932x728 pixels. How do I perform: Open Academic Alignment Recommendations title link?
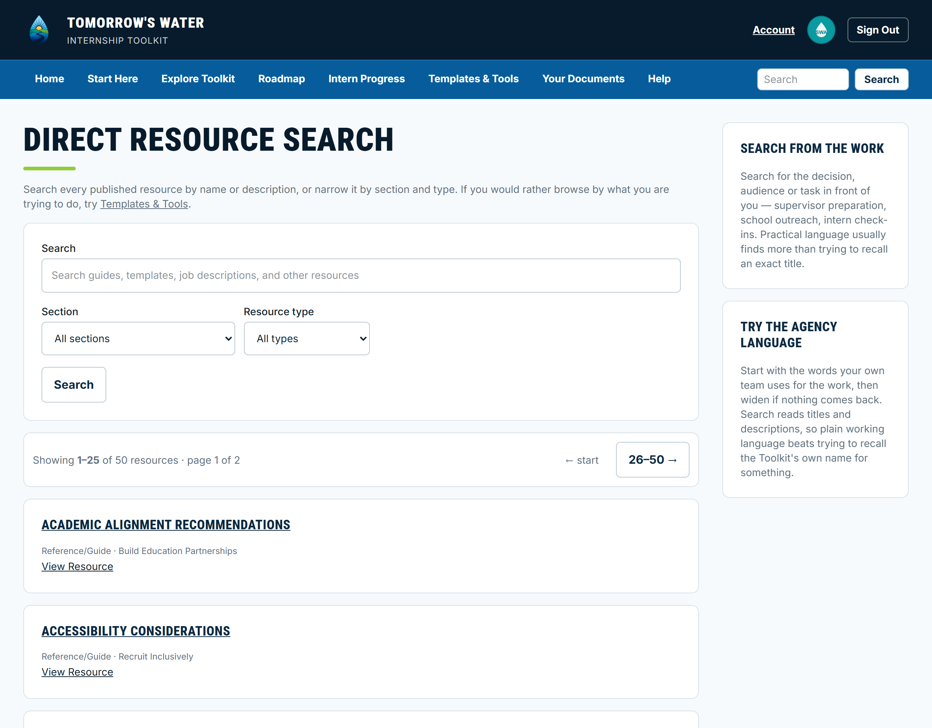point(166,525)
